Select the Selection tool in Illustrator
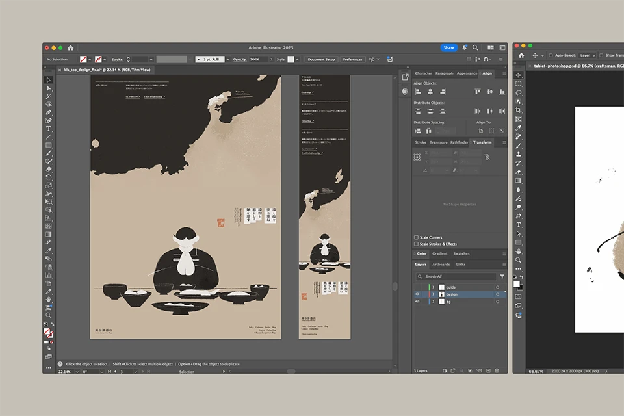624x416 pixels. [x=49, y=80]
